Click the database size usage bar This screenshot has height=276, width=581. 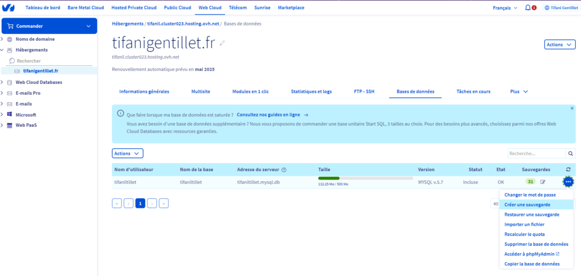coord(365,178)
